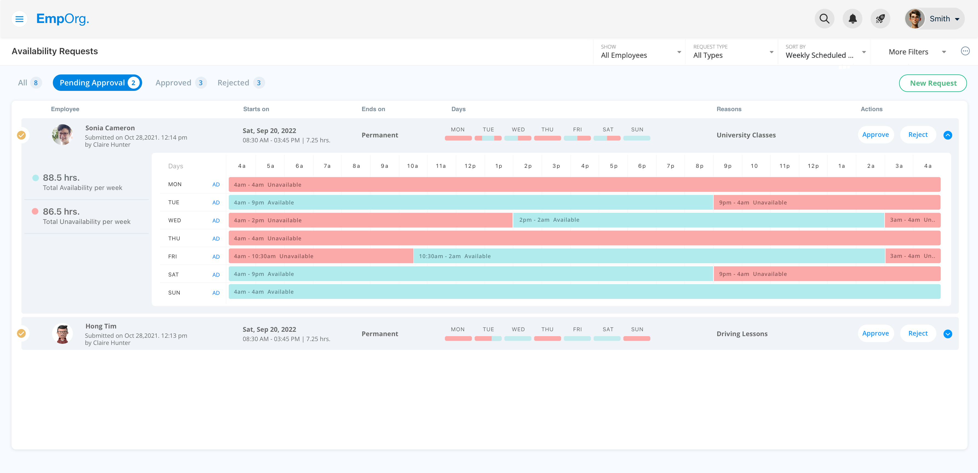
Task: Toggle the selection checkmark on Hong Tim's row
Action: 22,333
